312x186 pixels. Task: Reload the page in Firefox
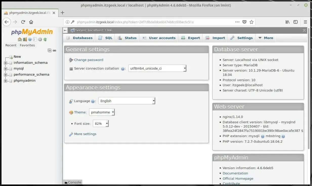tap(23, 22)
